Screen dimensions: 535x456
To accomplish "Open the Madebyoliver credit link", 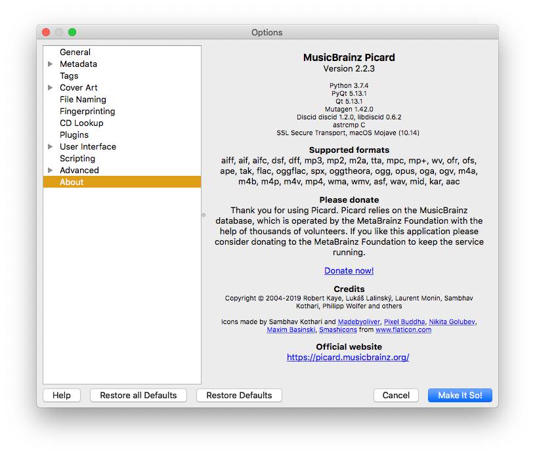I will pyautogui.click(x=358, y=322).
